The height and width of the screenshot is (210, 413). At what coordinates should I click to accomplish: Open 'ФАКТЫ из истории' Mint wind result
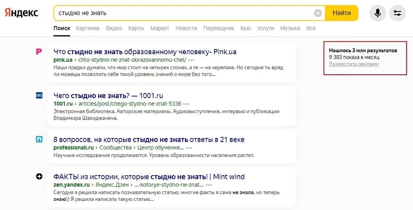(x=149, y=177)
